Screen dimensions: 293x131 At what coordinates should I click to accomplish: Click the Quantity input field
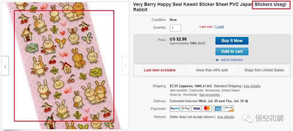(175, 28)
